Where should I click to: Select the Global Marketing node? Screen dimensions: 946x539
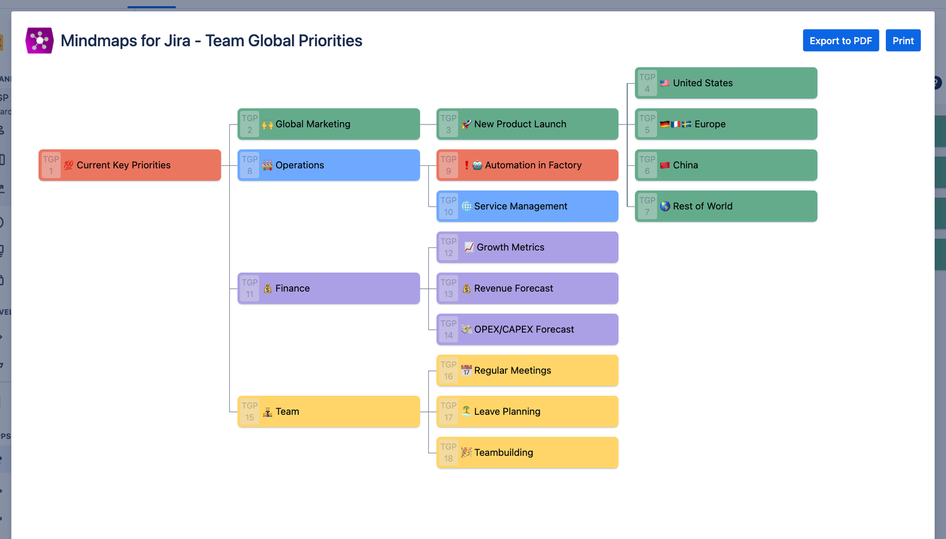pyautogui.click(x=329, y=124)
